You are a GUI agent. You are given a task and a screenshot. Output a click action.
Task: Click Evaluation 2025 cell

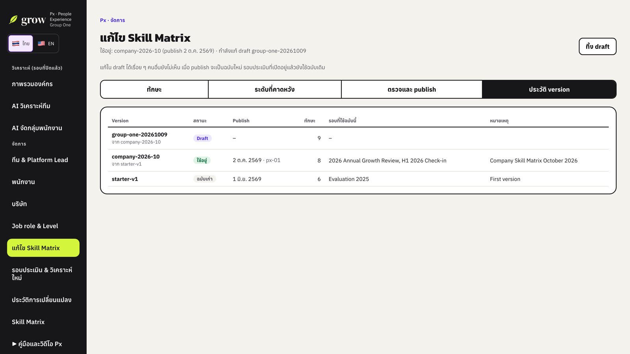pos(349,179)
